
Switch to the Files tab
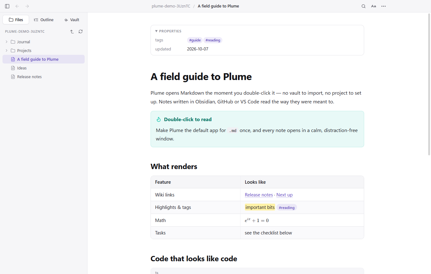[16, 20]
